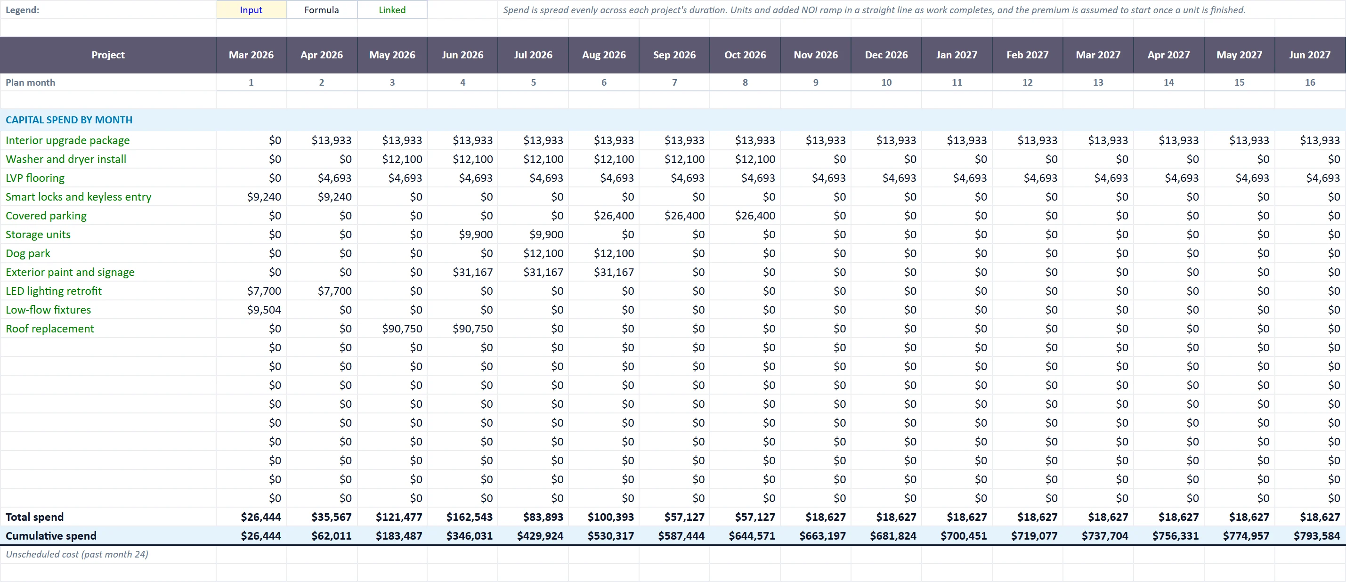Click the Mar 2026 column header
Image resolution: width=1346 pixels, height=582 pixels.
pos(251,55)
